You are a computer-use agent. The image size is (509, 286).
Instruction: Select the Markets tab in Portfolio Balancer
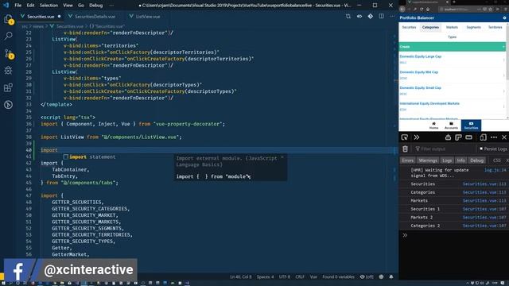tap(452, 27)
